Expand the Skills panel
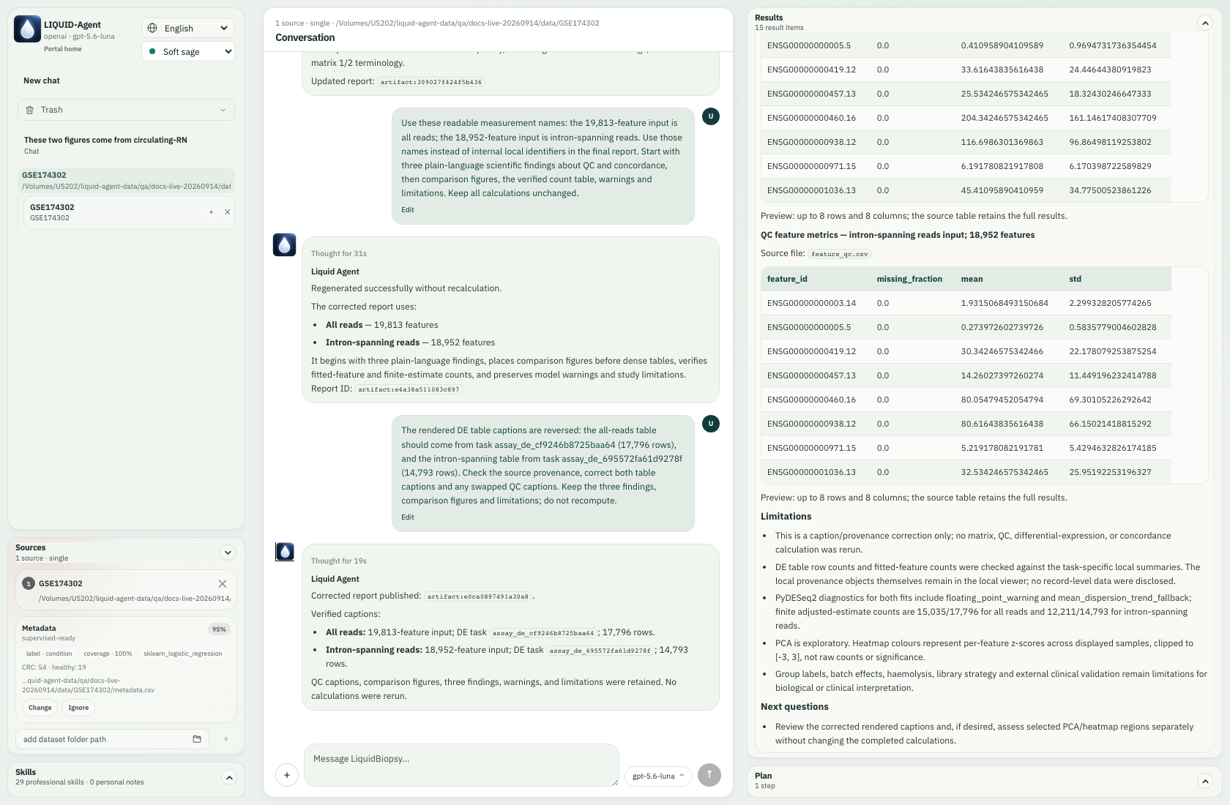The height and width of the screenshot is (805, 1230). click(x=229, y=777)
